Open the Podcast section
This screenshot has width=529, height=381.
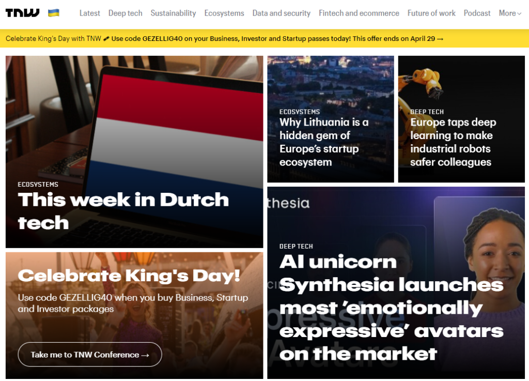coord(477,13)
